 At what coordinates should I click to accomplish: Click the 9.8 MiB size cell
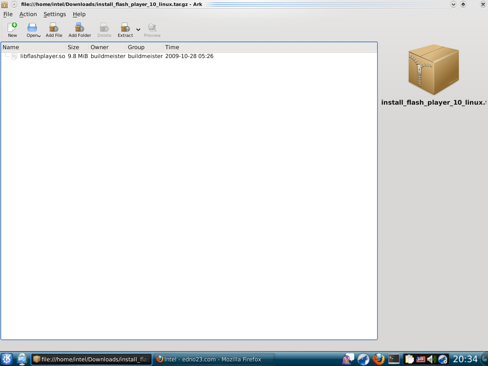(78, 56)
